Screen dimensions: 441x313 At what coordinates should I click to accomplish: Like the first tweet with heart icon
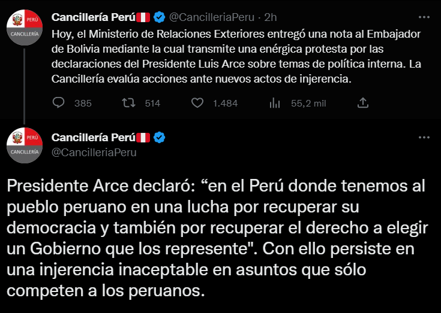click(x=197, y=103)
